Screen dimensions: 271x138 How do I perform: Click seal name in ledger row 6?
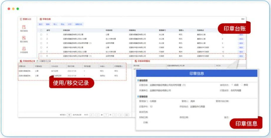click(77, 56)
